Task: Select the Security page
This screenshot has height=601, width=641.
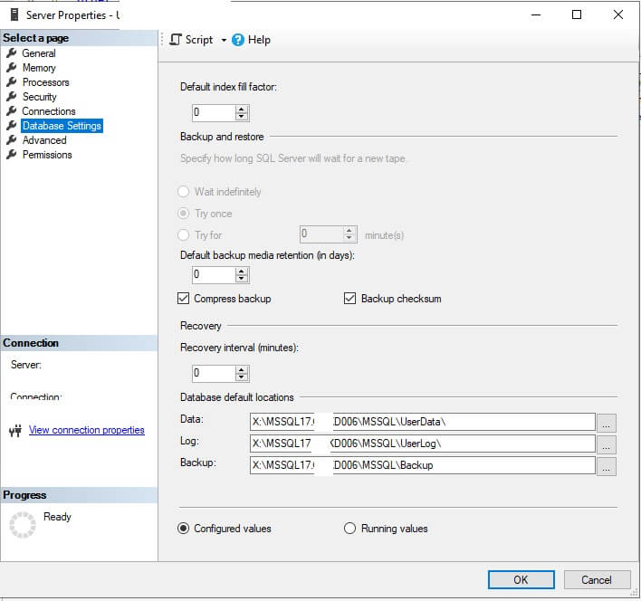Action: [x=39, y=97]
